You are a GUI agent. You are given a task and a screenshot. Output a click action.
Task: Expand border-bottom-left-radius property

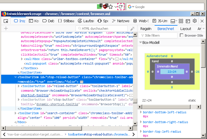pos(141,112)
